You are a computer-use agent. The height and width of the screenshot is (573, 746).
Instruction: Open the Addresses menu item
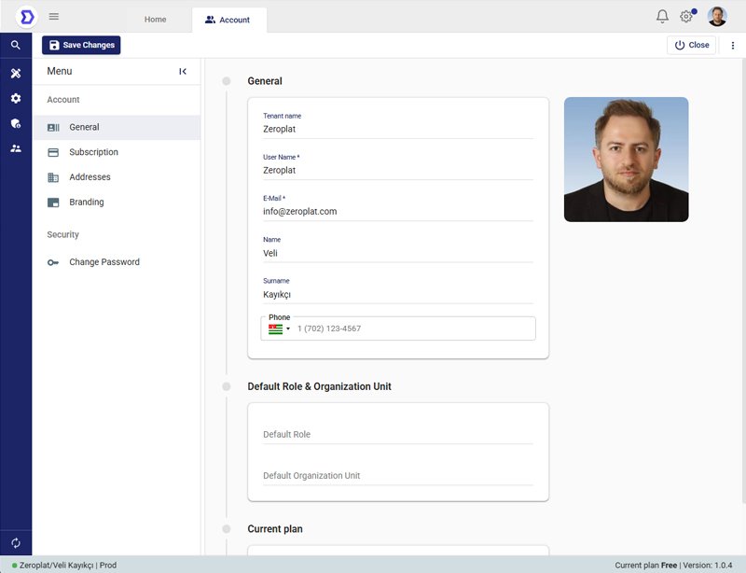[x=90, y=177]
